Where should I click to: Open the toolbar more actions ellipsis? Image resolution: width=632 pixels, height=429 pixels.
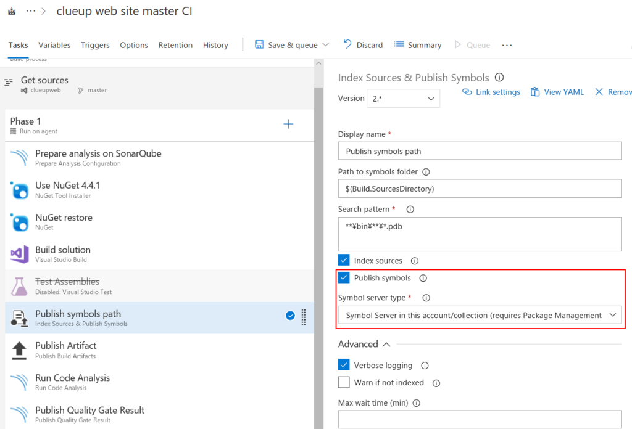(507, 45)
